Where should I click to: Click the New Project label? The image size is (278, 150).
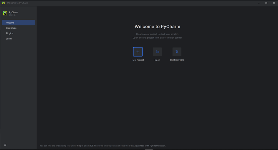click(138, 60)
